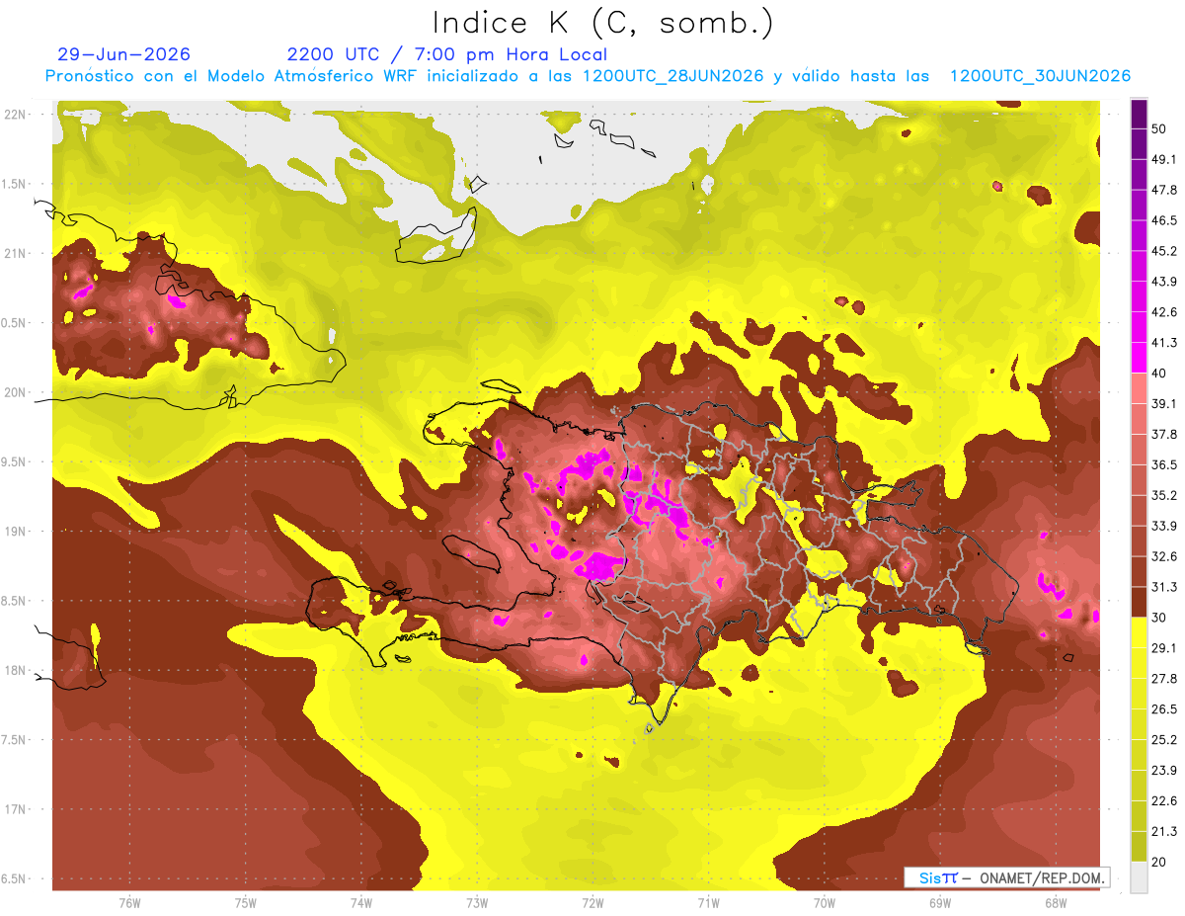
Task: Select the date text '29-Jun-2026'
Action: tap(124, 54)
